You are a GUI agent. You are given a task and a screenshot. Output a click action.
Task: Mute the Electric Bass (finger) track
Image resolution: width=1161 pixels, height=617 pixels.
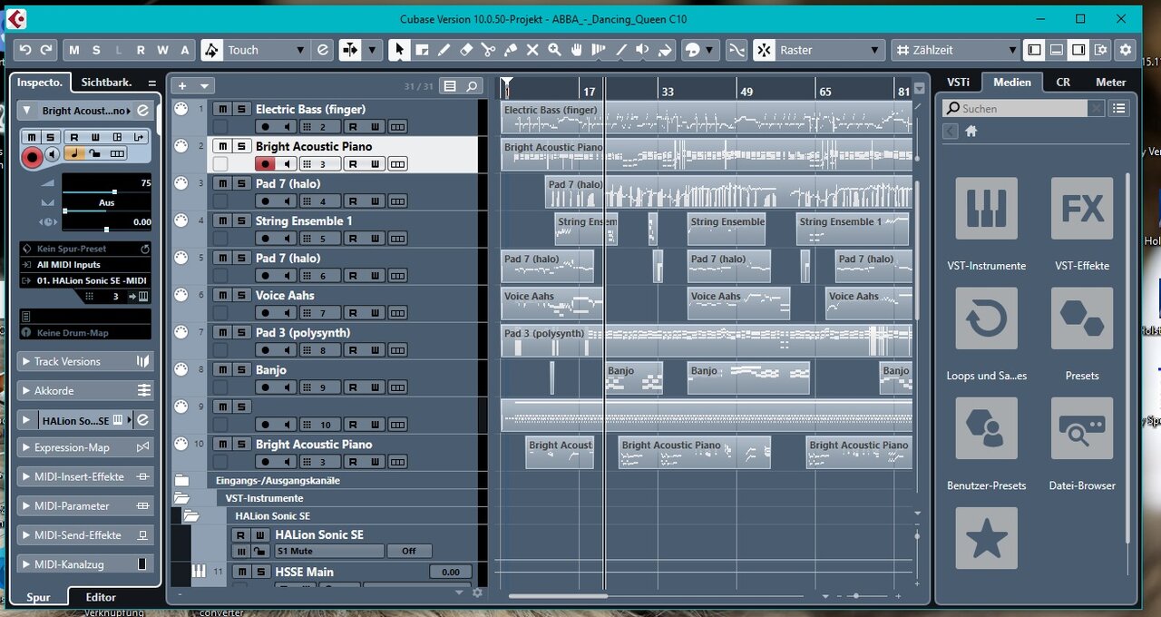coord(222,109)
